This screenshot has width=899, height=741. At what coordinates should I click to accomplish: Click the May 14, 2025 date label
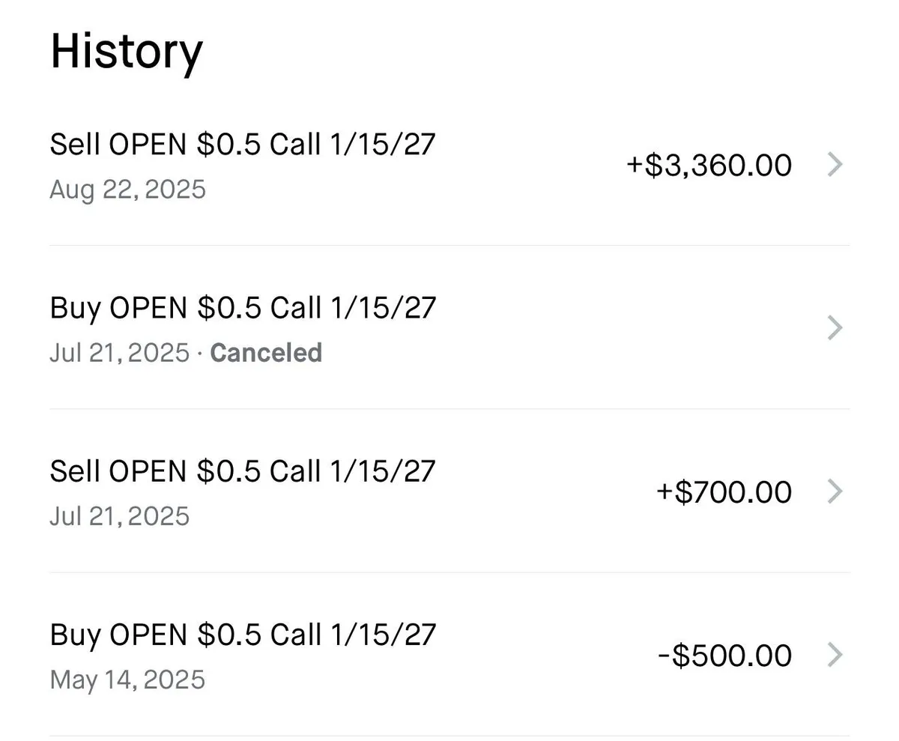(127, 680)
